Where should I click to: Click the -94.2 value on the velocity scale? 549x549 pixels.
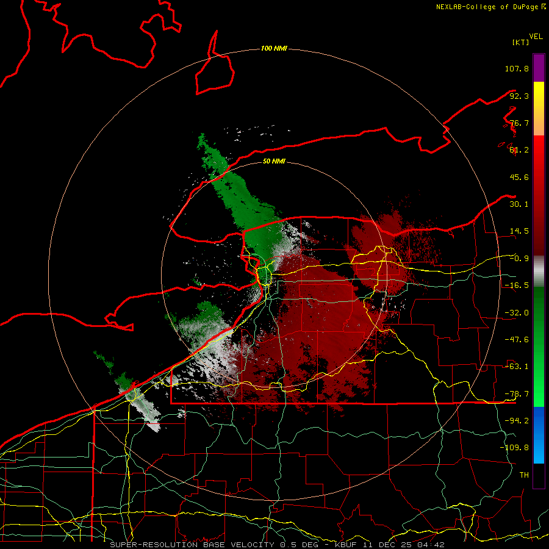click(517, 421)
